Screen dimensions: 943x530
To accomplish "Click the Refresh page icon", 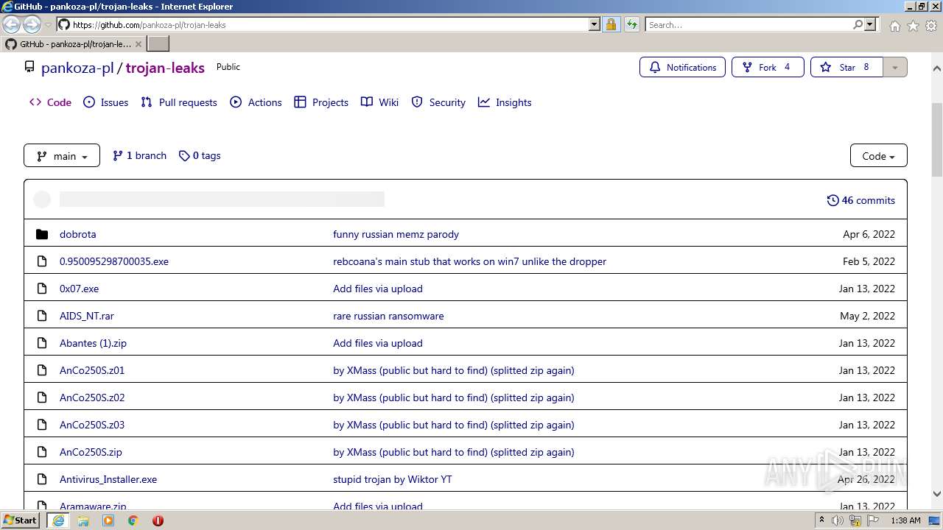I will [x=631, y=24].
